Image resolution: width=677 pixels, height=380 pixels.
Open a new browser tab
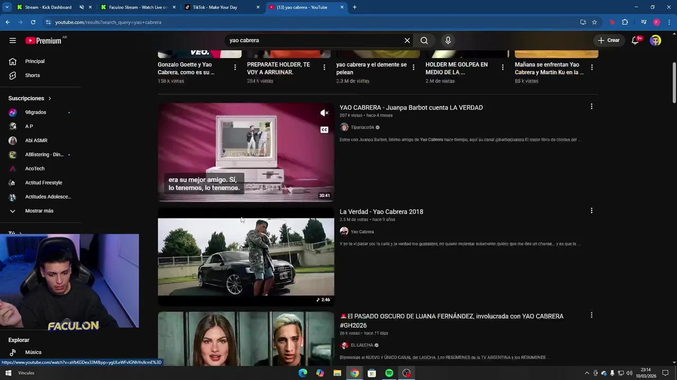tap(354, 7)
